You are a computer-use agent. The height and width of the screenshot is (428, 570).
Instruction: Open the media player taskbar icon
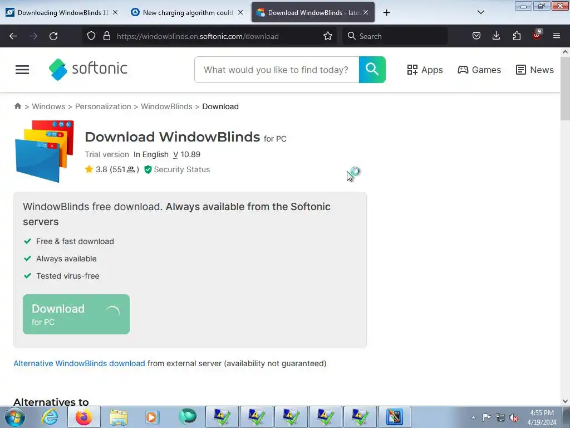coord(153,417)
